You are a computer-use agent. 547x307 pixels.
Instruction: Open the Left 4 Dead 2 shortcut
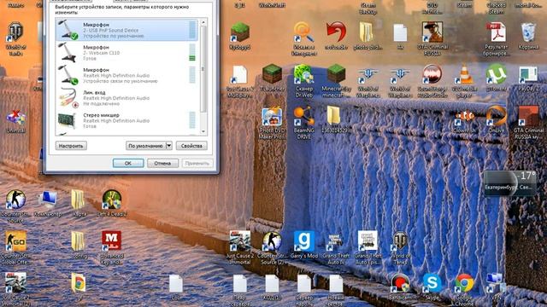pyautogui.click(x=112, y=204)
